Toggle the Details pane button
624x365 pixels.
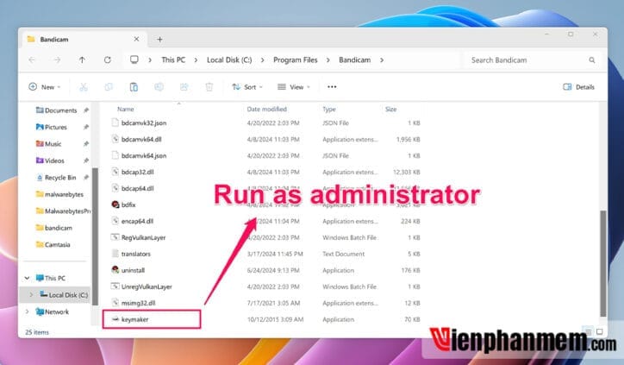[x=578, y=87]
